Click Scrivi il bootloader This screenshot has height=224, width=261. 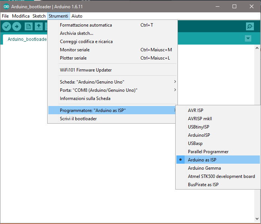112,119
